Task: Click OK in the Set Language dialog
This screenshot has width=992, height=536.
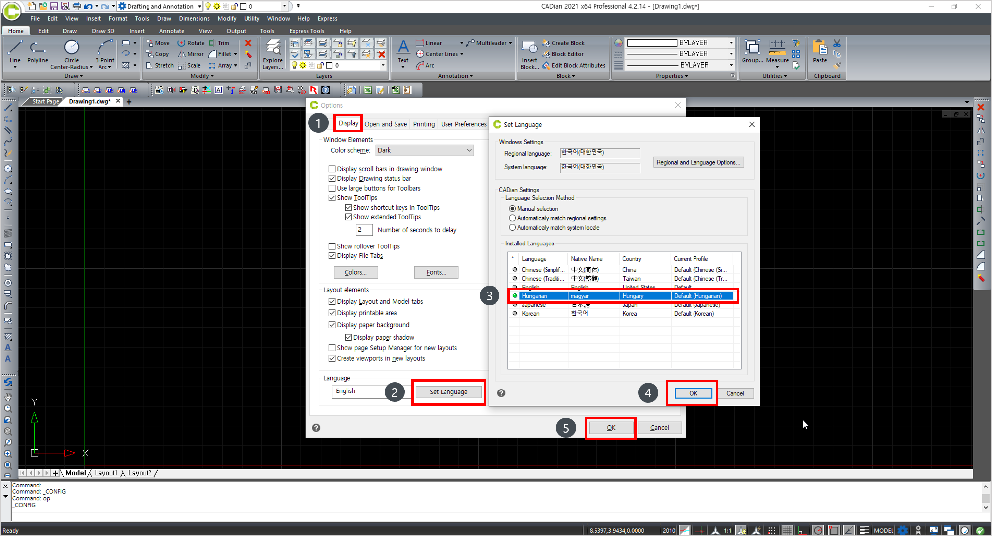Action: click(693, 393)
